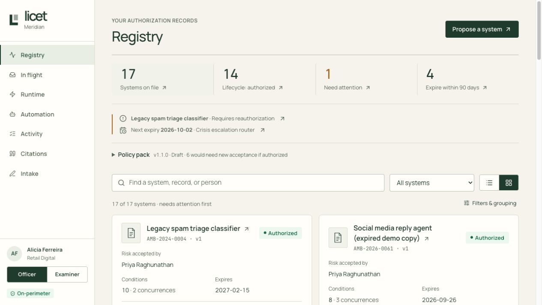Open the Systems on file stat
The height and width of the screenshot is (305, 542).
(163, 80)
